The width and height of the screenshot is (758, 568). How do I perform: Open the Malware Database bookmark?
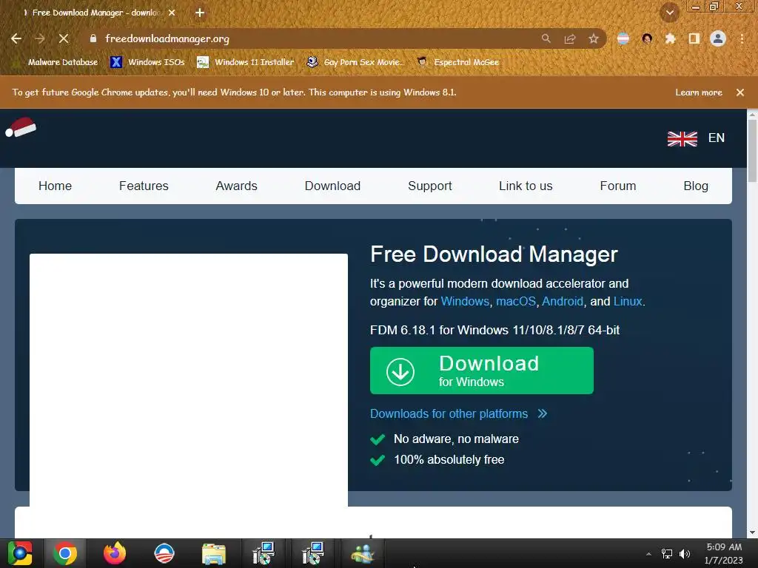[x=56, y=62]
